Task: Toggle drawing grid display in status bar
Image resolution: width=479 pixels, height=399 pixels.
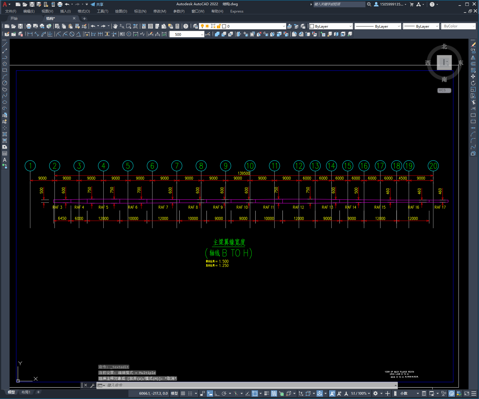Action: point(183,393)
